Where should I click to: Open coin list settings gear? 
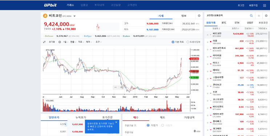(266, 16)
